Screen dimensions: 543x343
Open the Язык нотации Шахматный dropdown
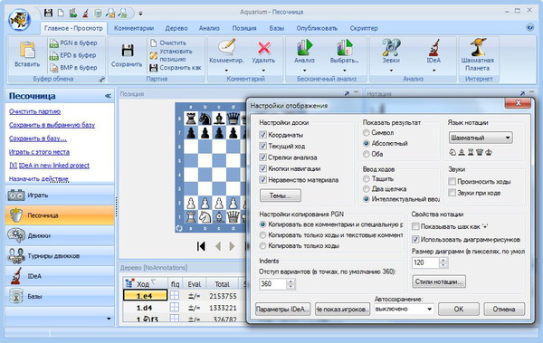481,138
